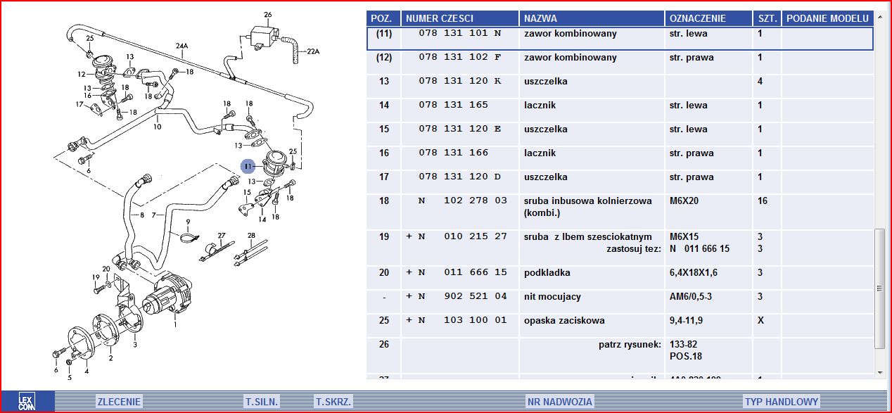892x413 pixels.
Task: Click part number 1 in diagram
Action: pos(174,324)
